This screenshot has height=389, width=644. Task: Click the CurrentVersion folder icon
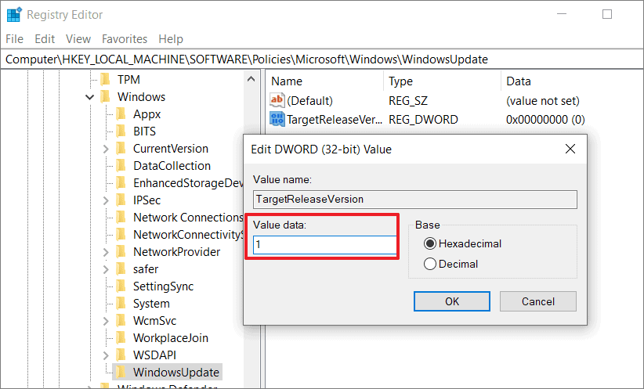pyautogui.click(x=121, y=148)
